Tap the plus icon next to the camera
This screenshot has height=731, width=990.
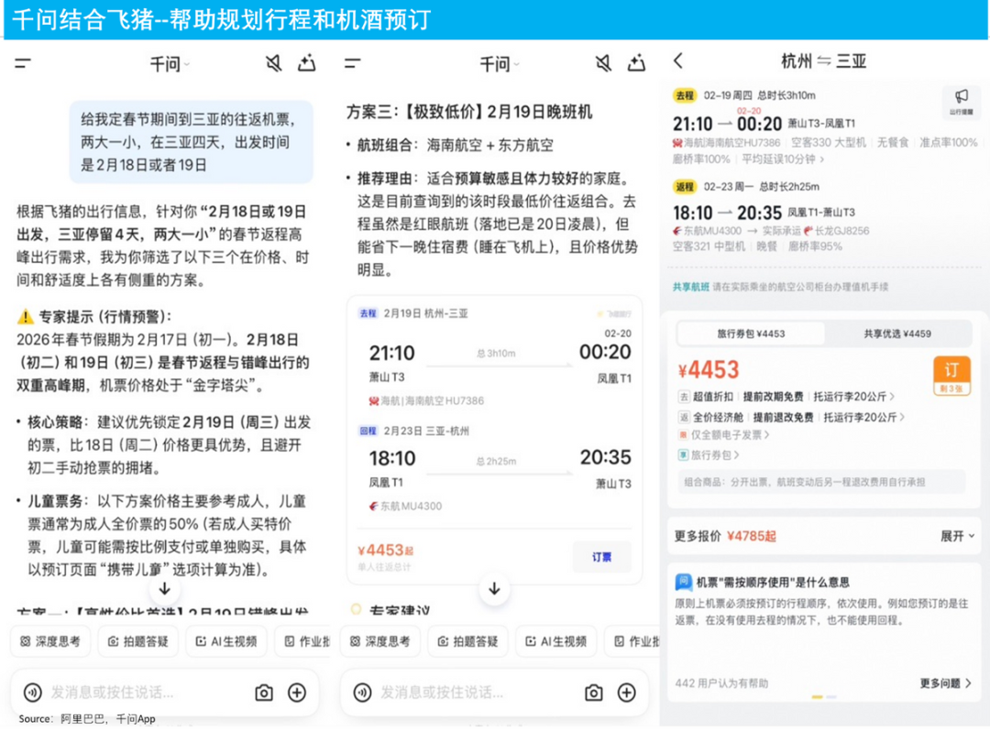pyautogui.click(x=296, y=693)
